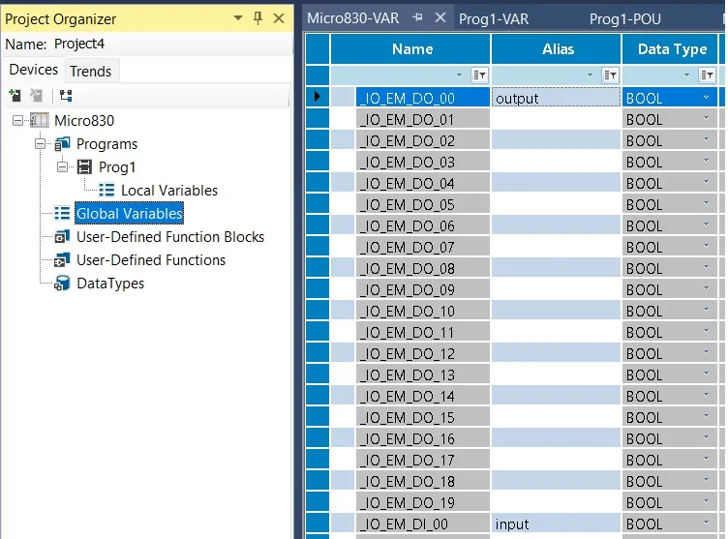
Task: Click the _IO_EM_DO_00 name cell
Action: pyautogui.click(x=423, y=98)
